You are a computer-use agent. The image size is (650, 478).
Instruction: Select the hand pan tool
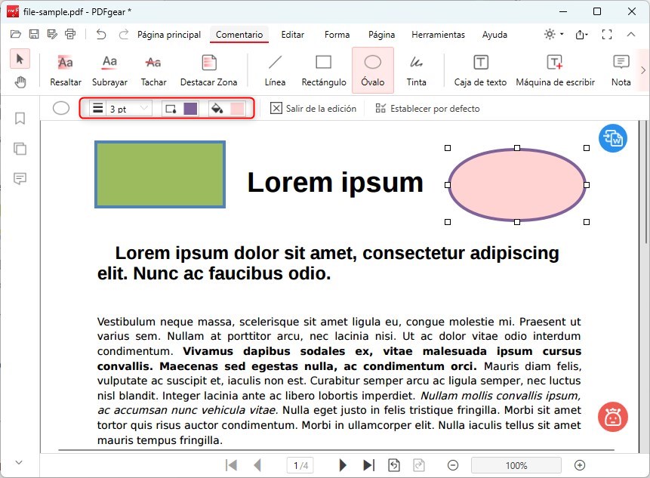coord(20,82)
